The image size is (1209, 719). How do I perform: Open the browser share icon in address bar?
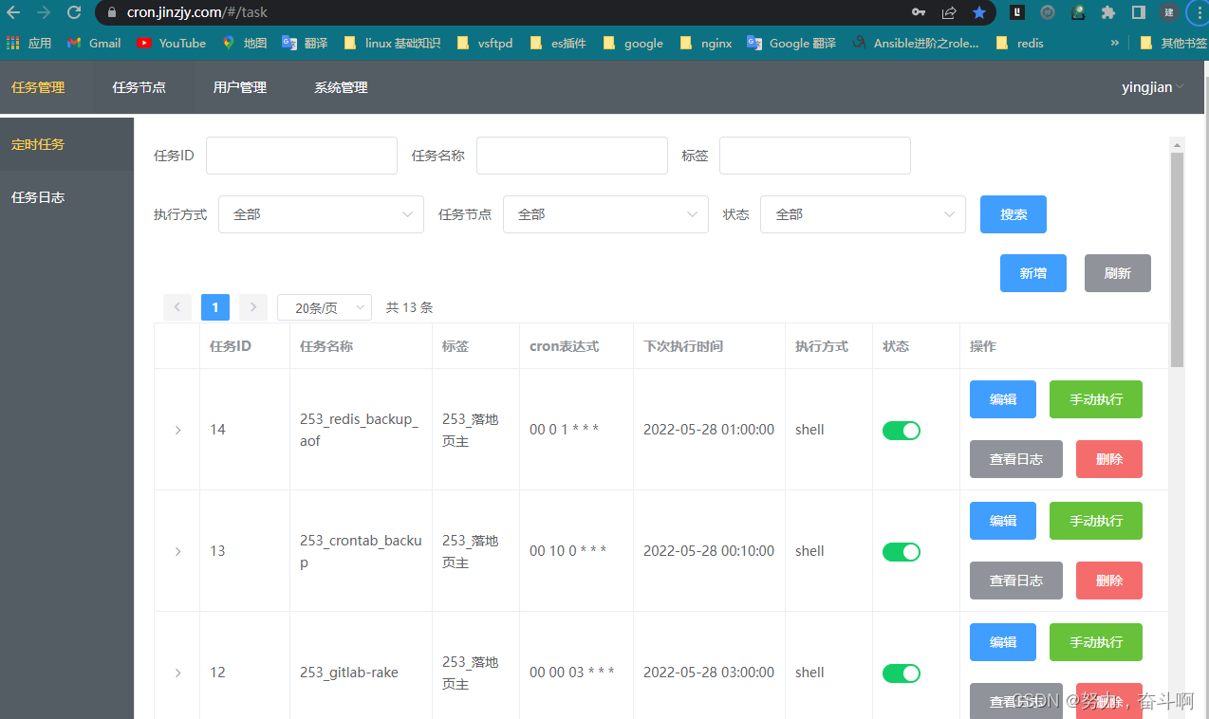point(949,12)
